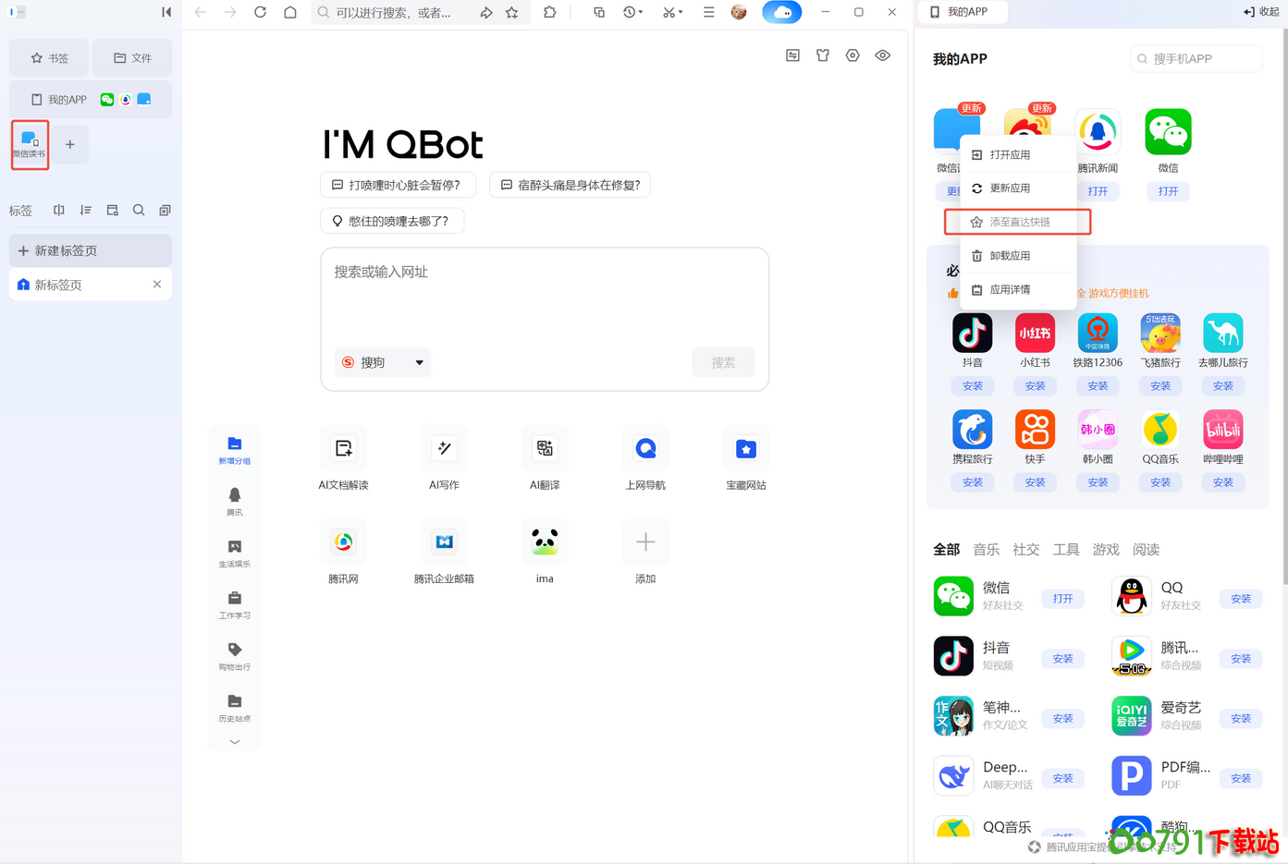Open the 搜狗 search engine dropdown
This screenshot has width=1288, height=864.
382,362
